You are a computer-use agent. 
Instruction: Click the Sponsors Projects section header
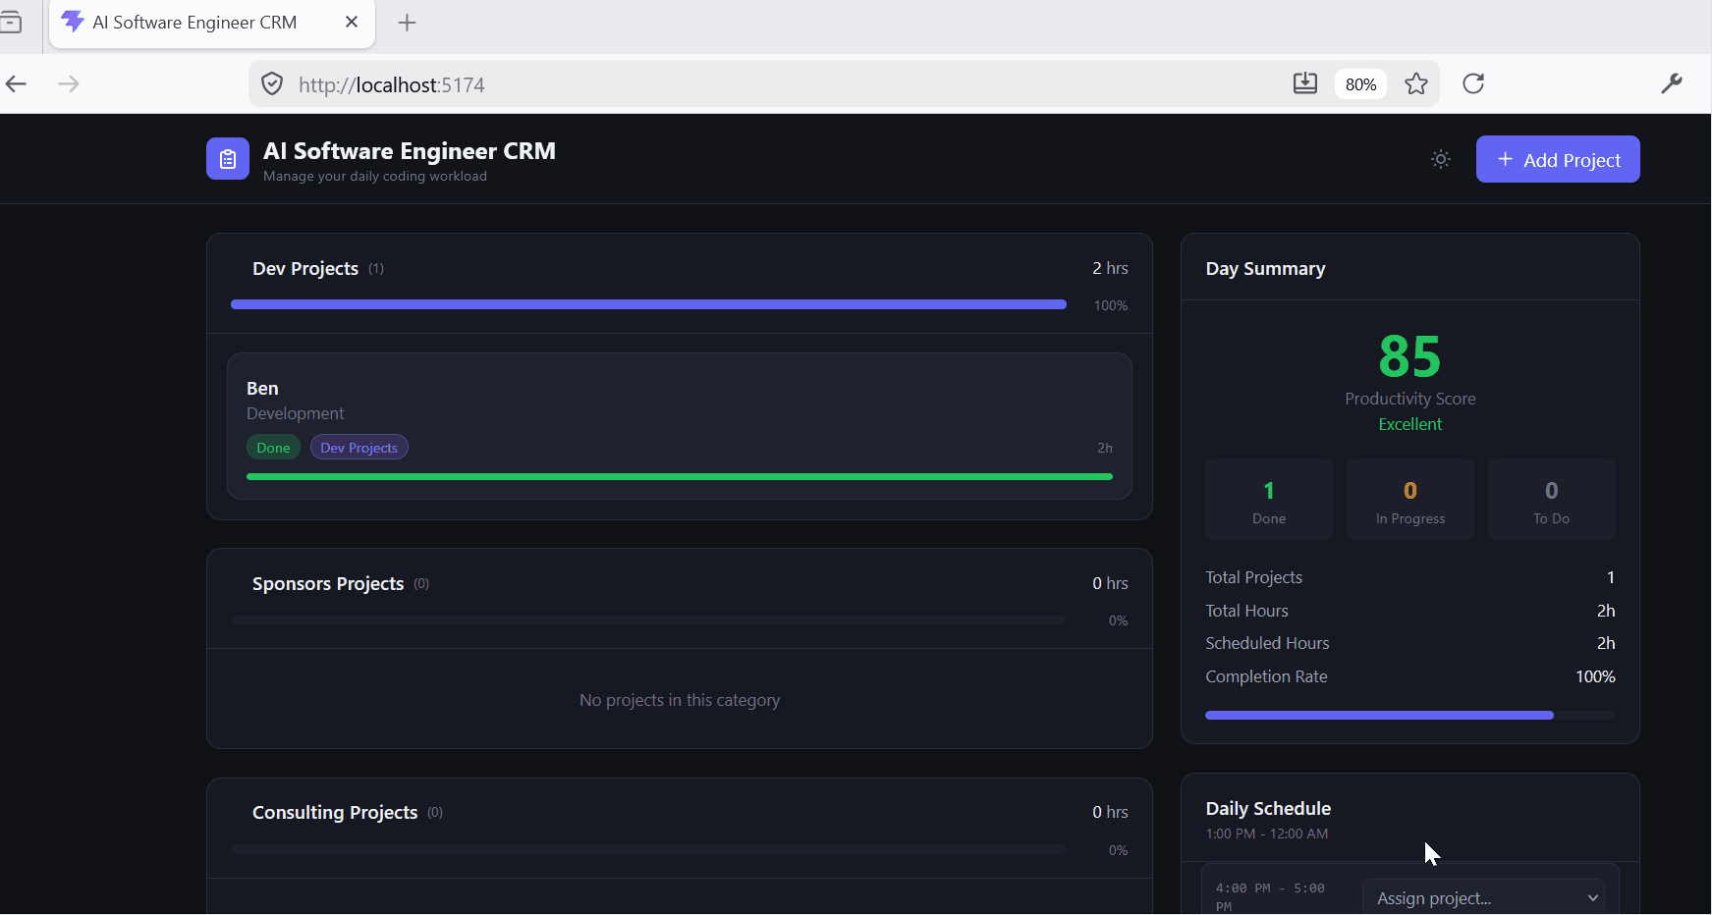pos(328,583)
